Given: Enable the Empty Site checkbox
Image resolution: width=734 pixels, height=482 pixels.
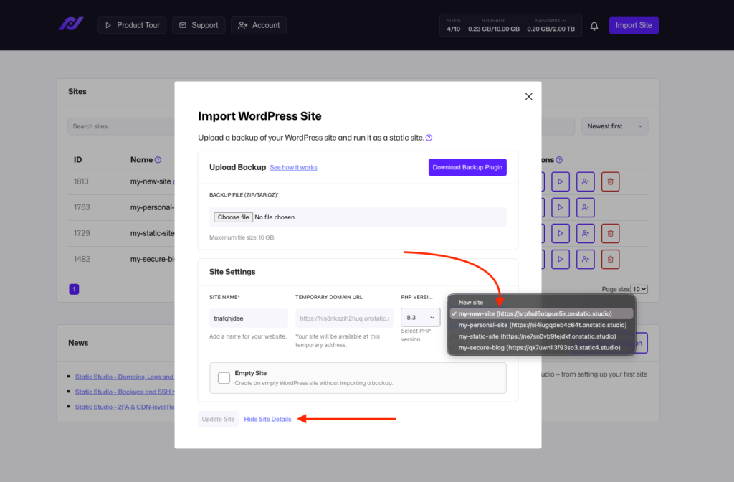Looking at the screenshot, I should 224,378.
